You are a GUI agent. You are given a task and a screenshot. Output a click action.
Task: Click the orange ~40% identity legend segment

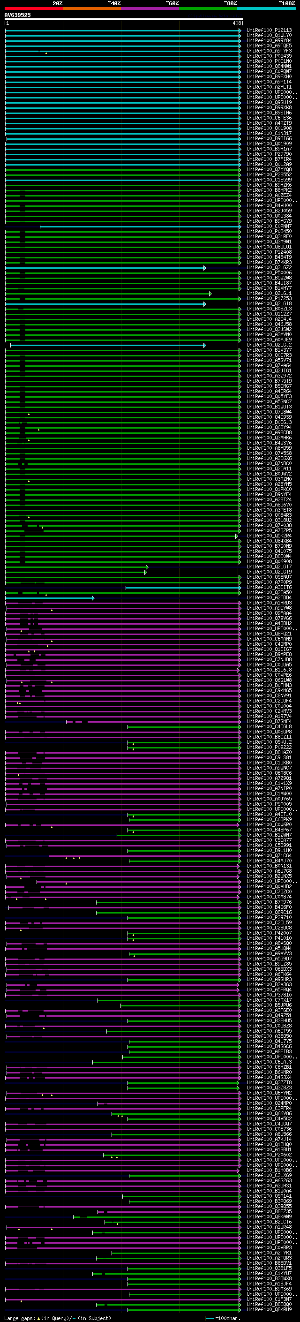point(92,8)
